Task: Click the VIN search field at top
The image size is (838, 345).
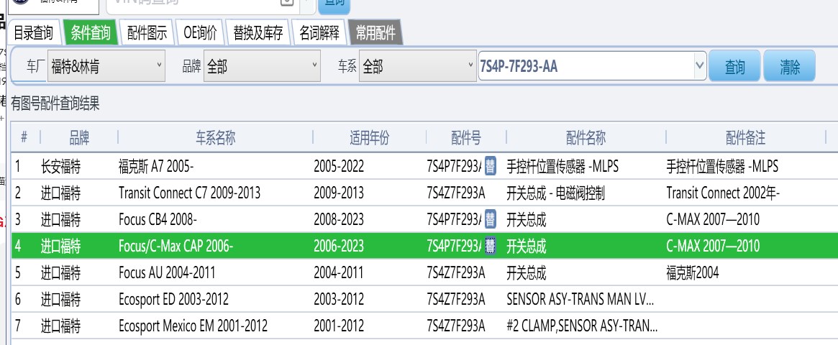Action: (203, 5)
